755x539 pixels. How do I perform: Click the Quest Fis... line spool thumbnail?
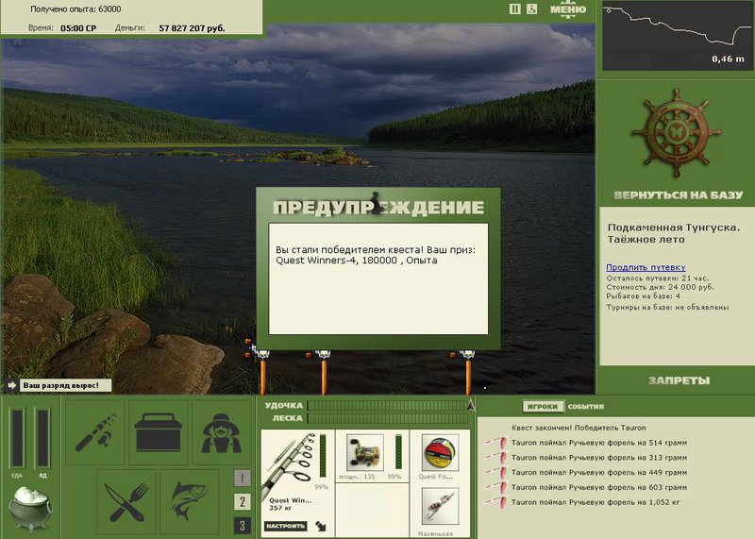440,452
